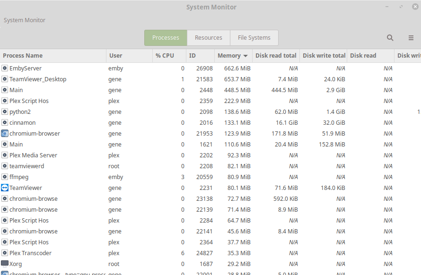The height and width of the screenshot is (275, 421).
Task: Click the EmbyServer gear icon
Action: 5,69
